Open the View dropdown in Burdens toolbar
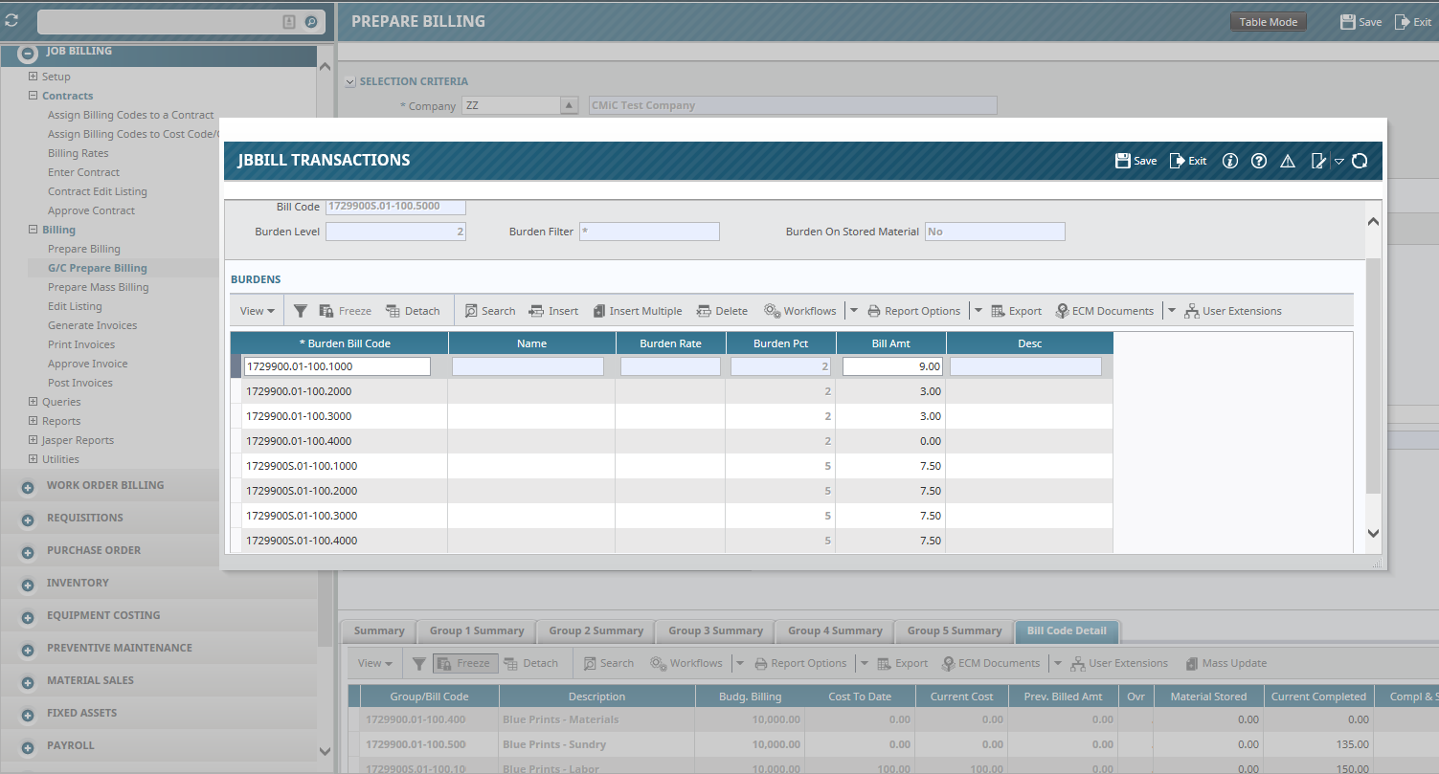 (256, 310)
